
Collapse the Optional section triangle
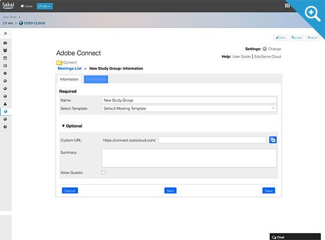pyautogui.click(x=63, y=126)
